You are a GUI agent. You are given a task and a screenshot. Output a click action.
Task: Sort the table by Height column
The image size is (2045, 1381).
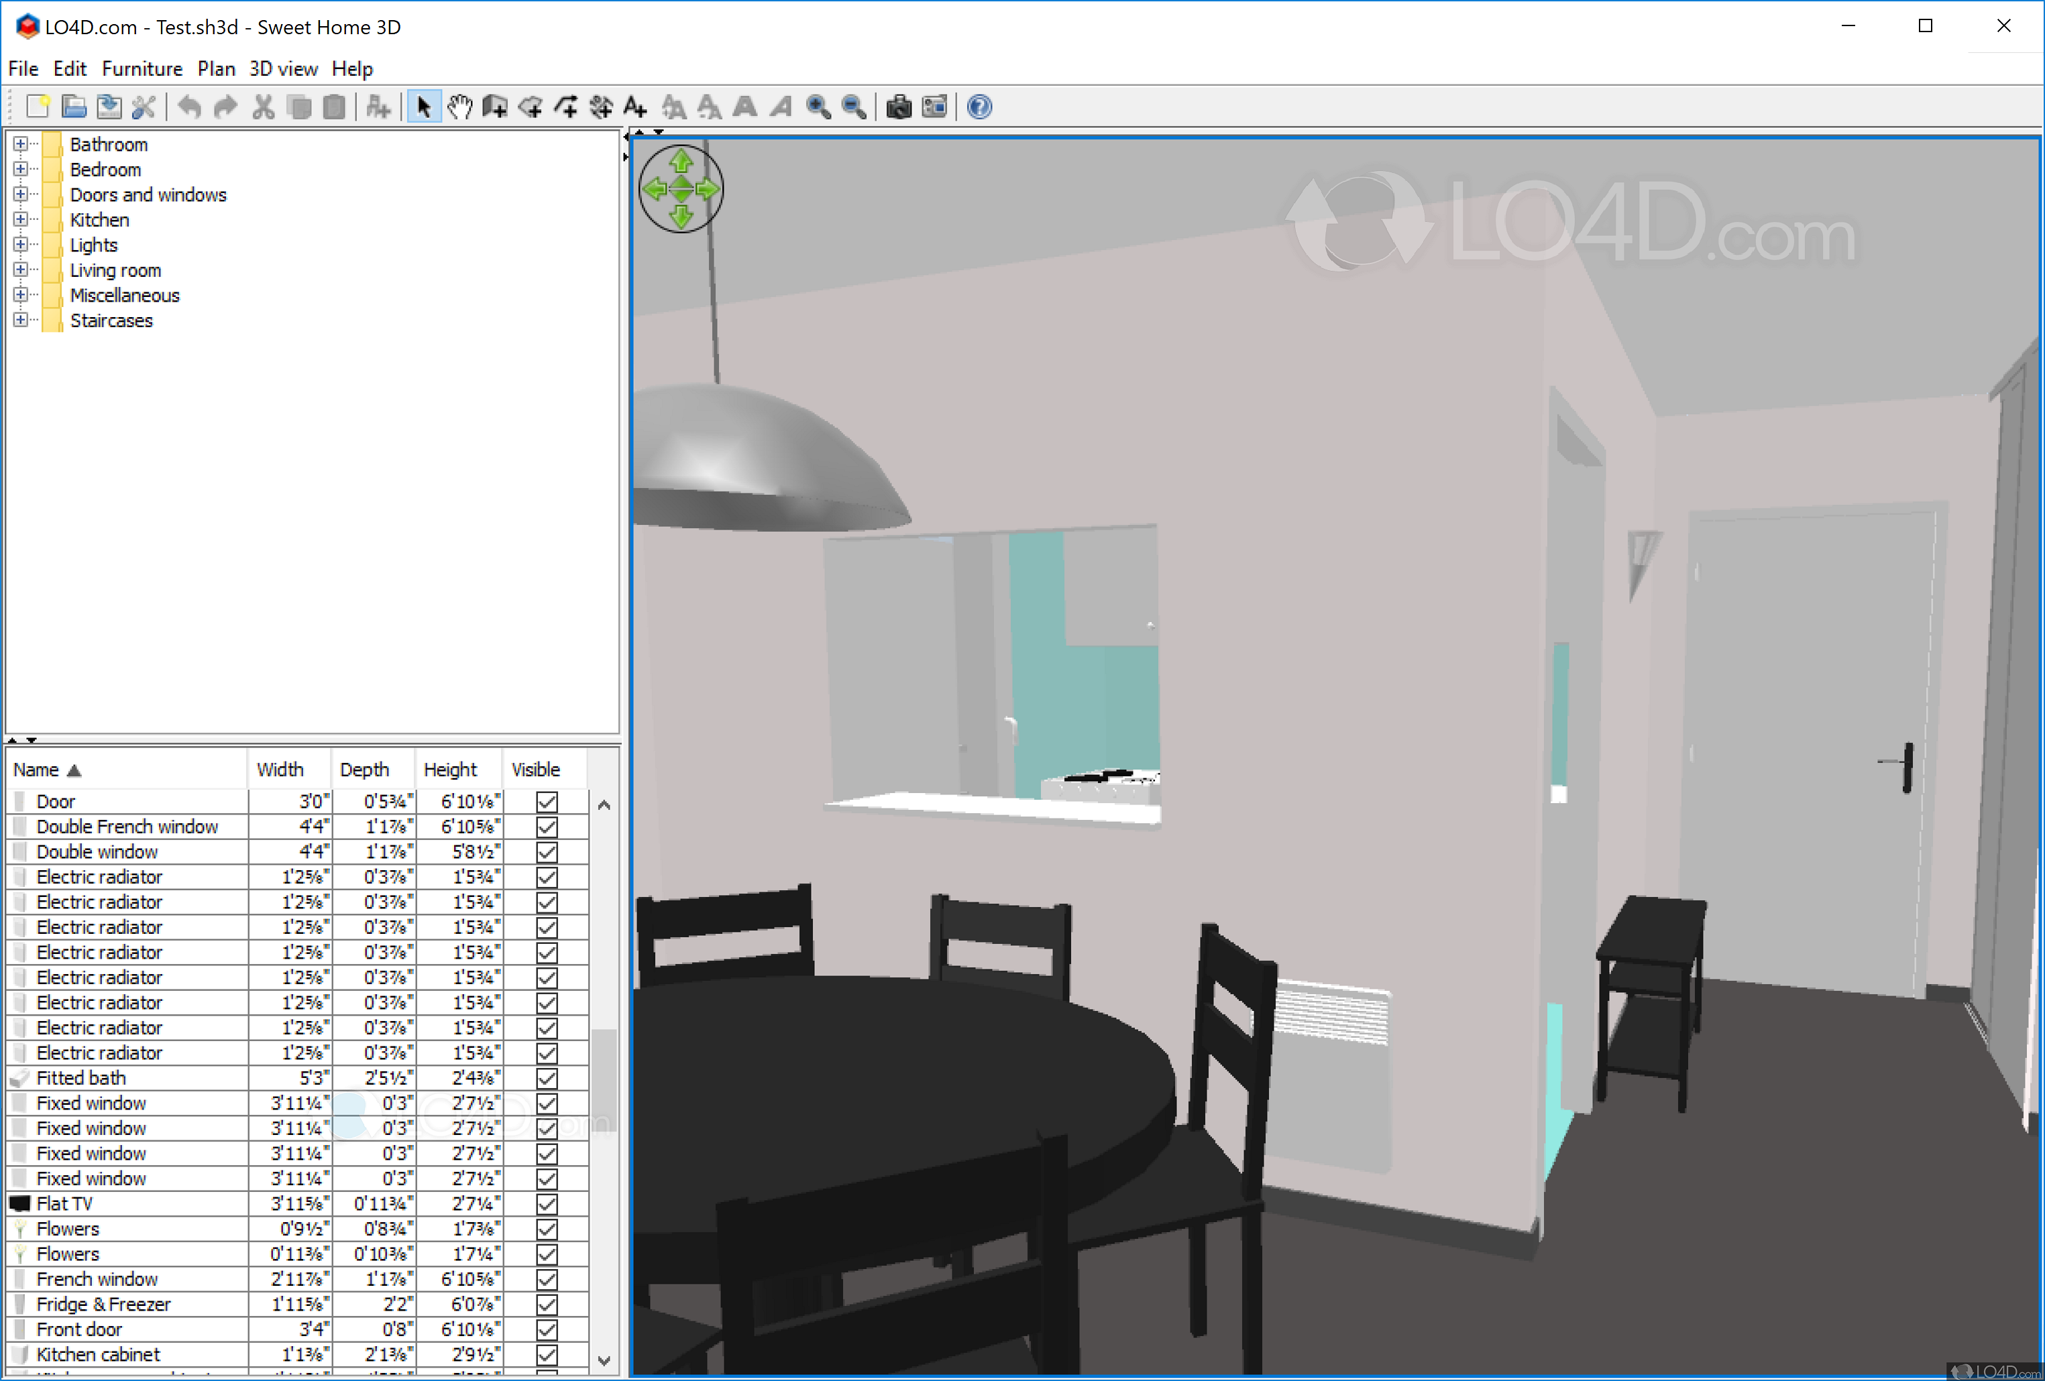pyautogui.click(x=449, y=770)
